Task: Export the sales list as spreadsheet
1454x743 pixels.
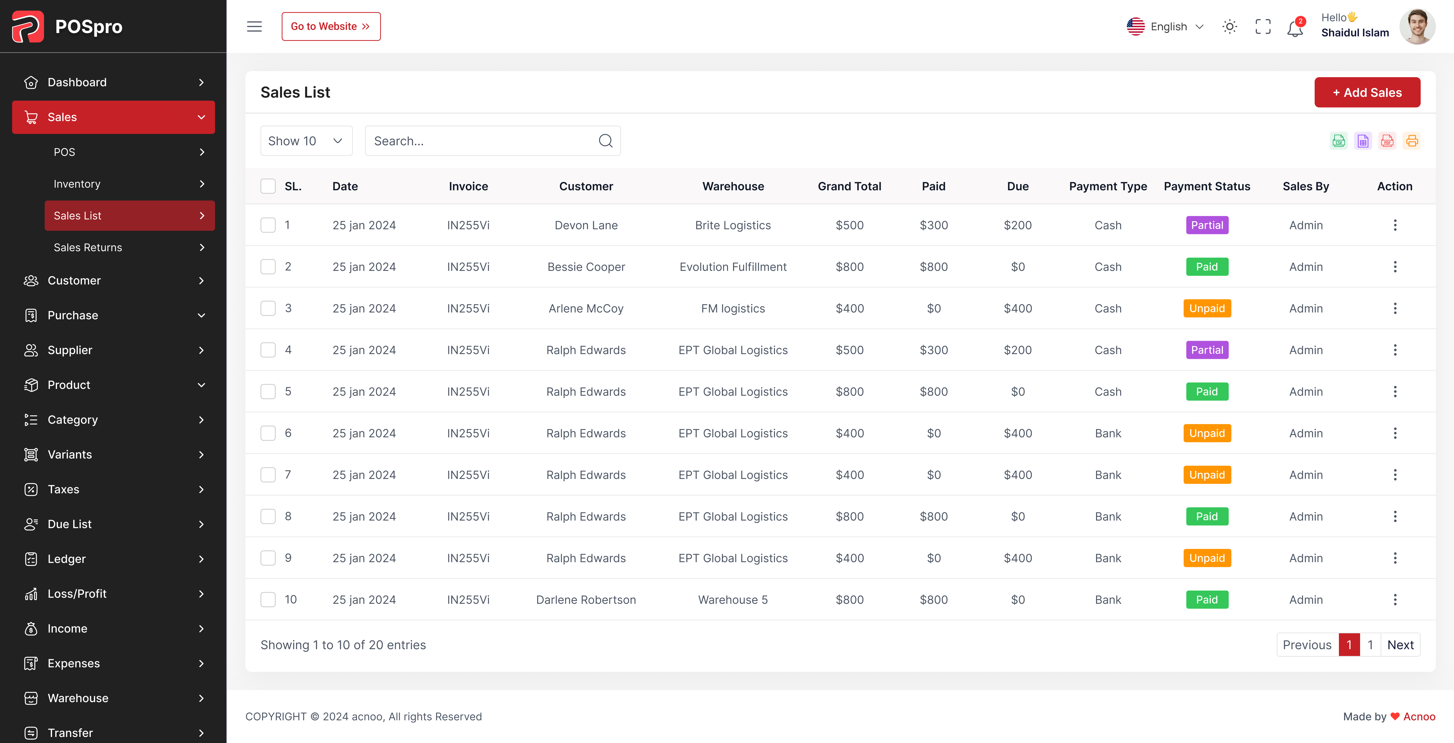Action: pos(1363,141)
